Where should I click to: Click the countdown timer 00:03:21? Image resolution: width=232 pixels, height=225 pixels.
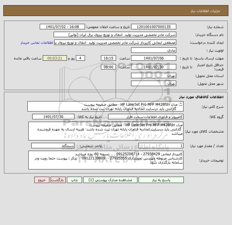(x=55, y=58)
